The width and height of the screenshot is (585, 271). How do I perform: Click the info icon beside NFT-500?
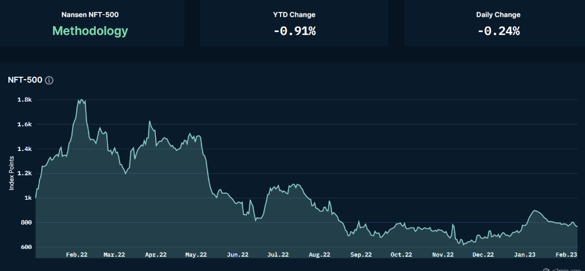49,80
